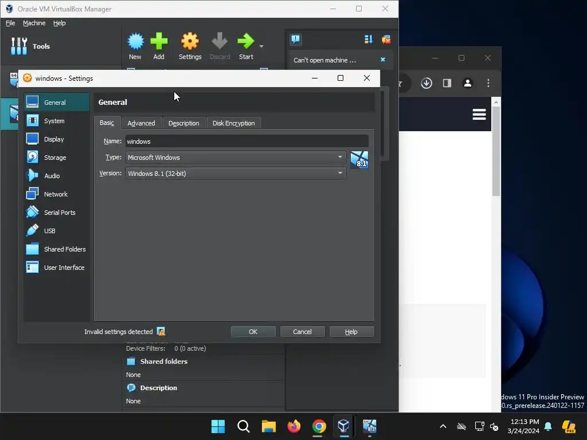
Task: Switch to the Disk Encryption tab
Action: (234, 123)
